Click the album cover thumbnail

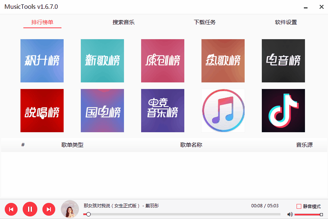(x=70, y=209)
